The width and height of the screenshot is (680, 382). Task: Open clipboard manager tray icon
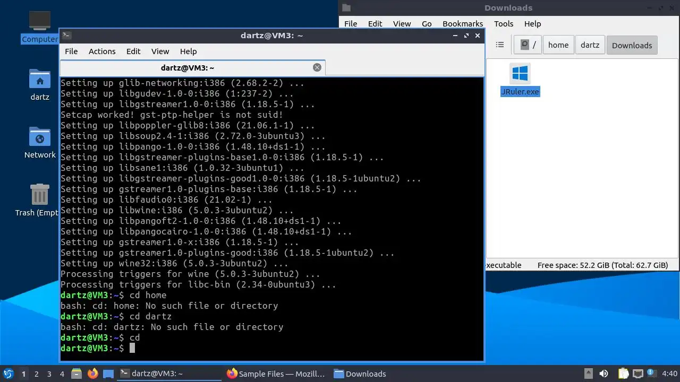click(623, 374)
